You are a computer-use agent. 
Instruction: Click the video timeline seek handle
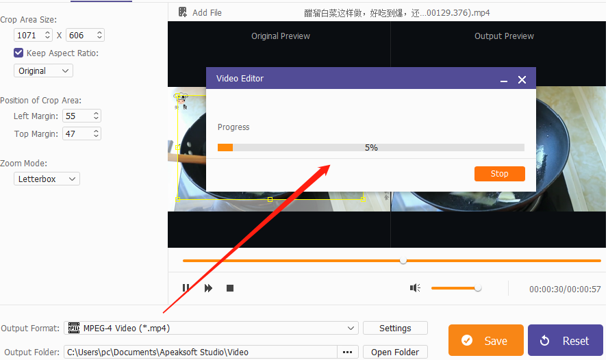(403, 260)
